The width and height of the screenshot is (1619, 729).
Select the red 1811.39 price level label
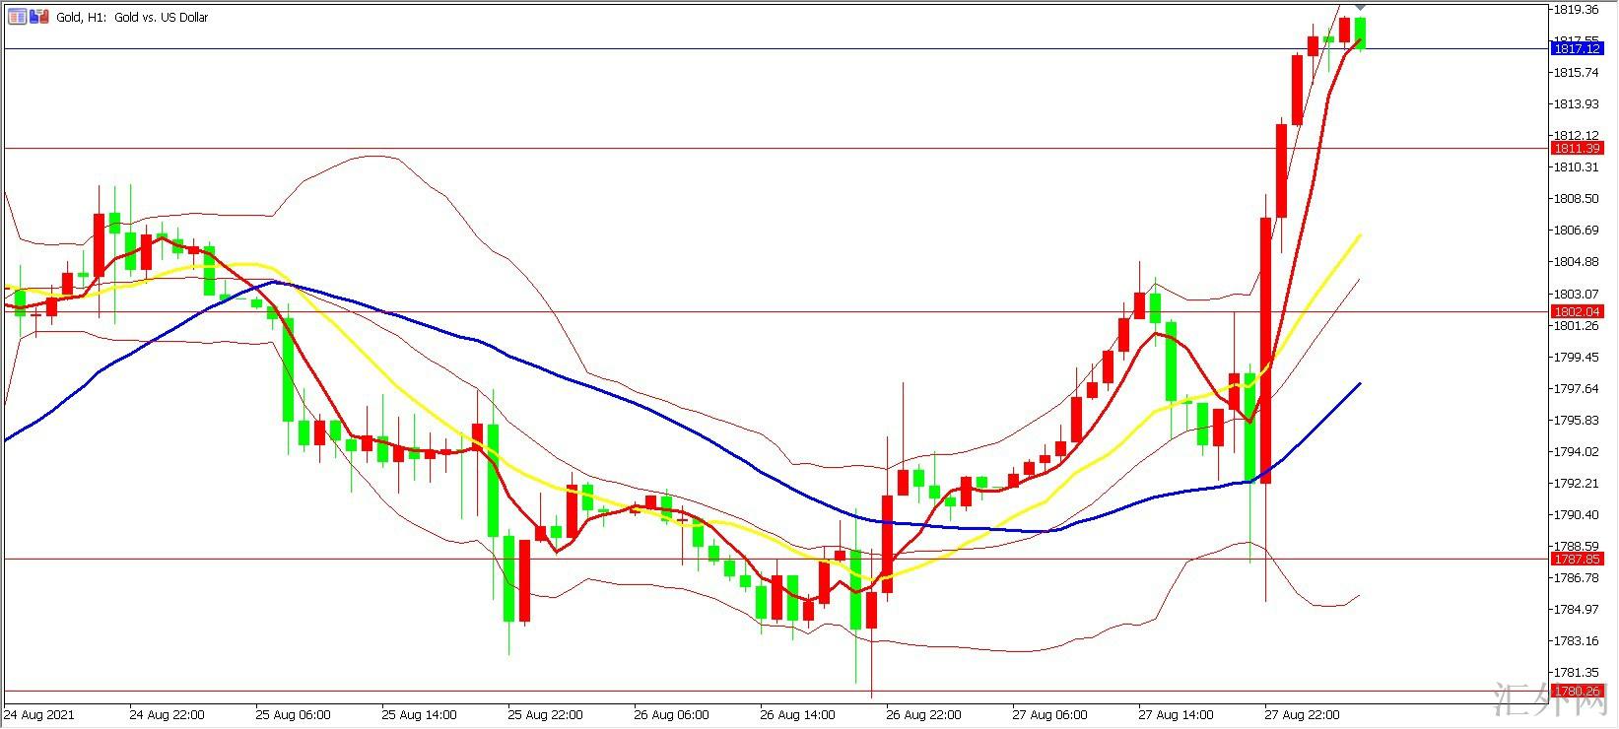1577,148
